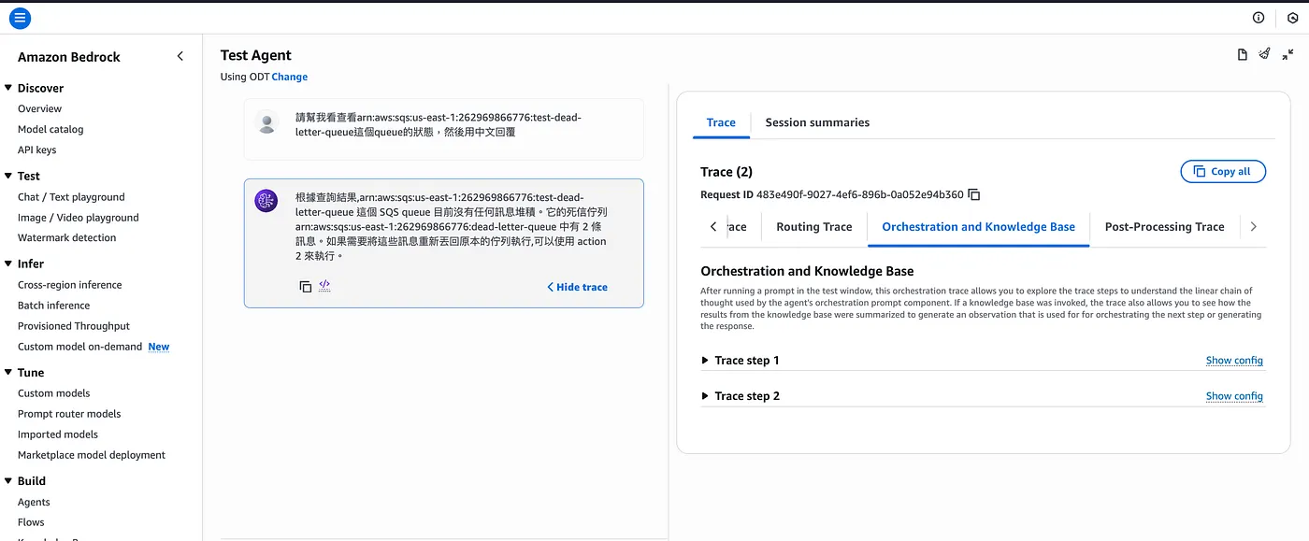Collapse the Amazon Bedrock sidebar with the chevron

point(180,57)
